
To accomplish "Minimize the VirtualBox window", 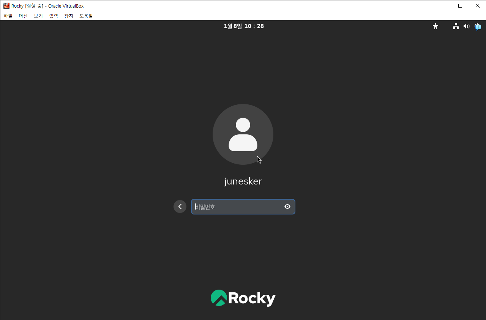I will (443, 6).
